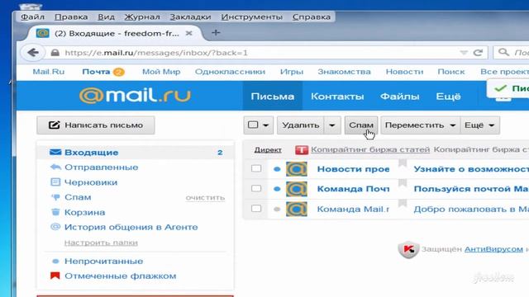Switch to the Файлы tab
529x297 pixels.
[x=400, y=97]
